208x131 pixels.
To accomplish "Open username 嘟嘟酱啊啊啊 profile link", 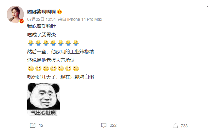I will coord(41,12).
